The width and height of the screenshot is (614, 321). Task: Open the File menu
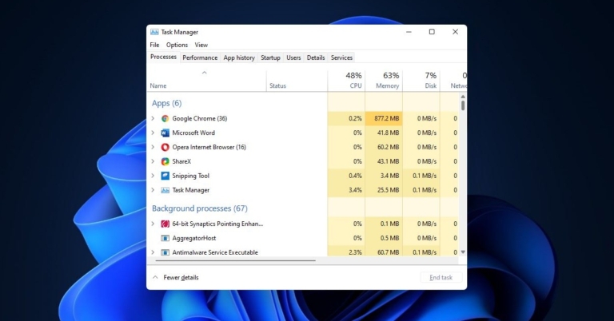[154, 45]
